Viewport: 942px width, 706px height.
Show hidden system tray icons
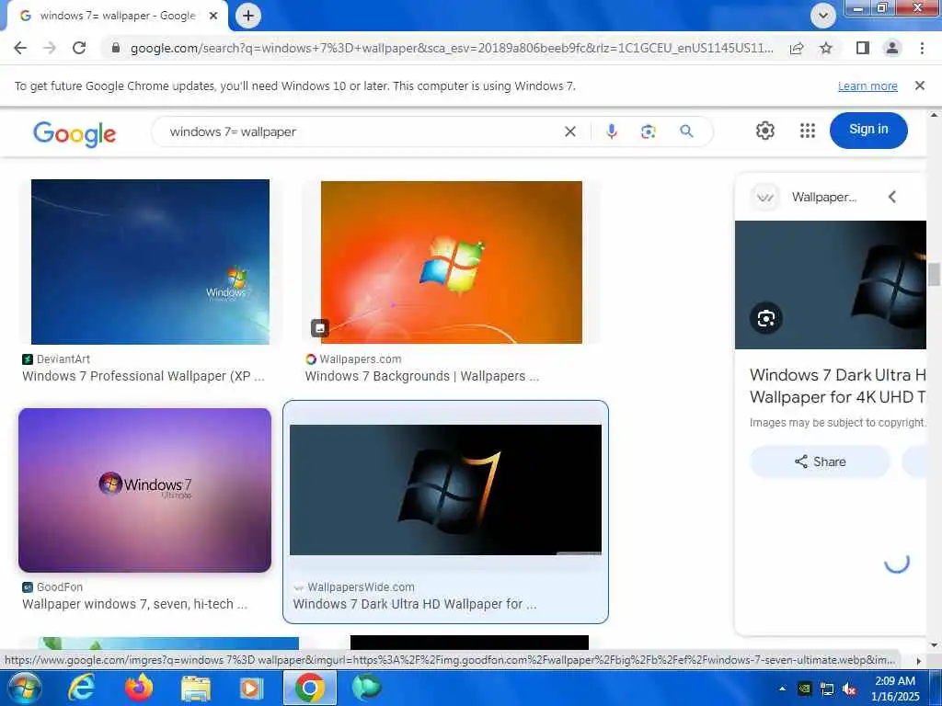click(x=782, y=689)
